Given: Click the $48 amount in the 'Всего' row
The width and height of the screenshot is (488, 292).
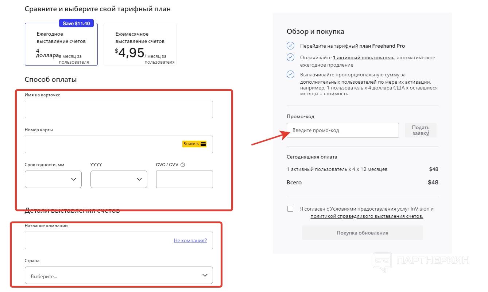Looking at the screenshot, I should (433, 182).
